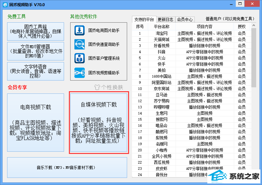Select 快手 row
Image resolution: width=262 pixels, height=185 pixels.
tap(191, 64)
